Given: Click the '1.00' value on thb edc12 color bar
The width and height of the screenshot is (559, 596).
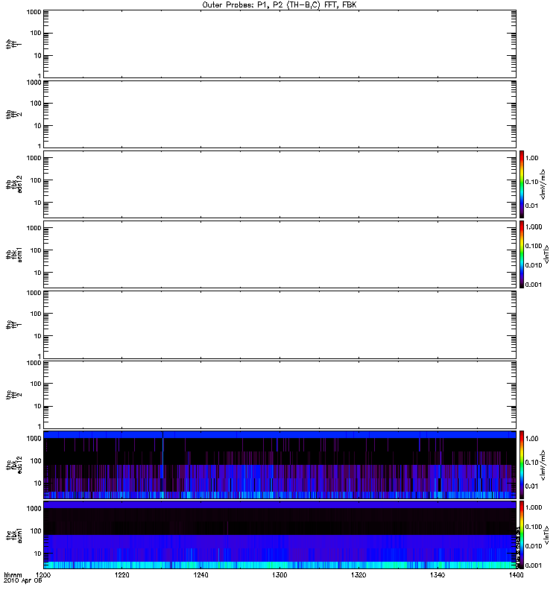Looking at the screenshot, I should point(531,158).
